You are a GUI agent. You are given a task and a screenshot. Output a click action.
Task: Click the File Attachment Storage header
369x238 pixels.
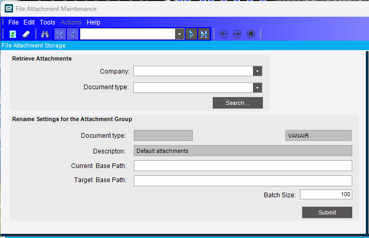point(33,45)
